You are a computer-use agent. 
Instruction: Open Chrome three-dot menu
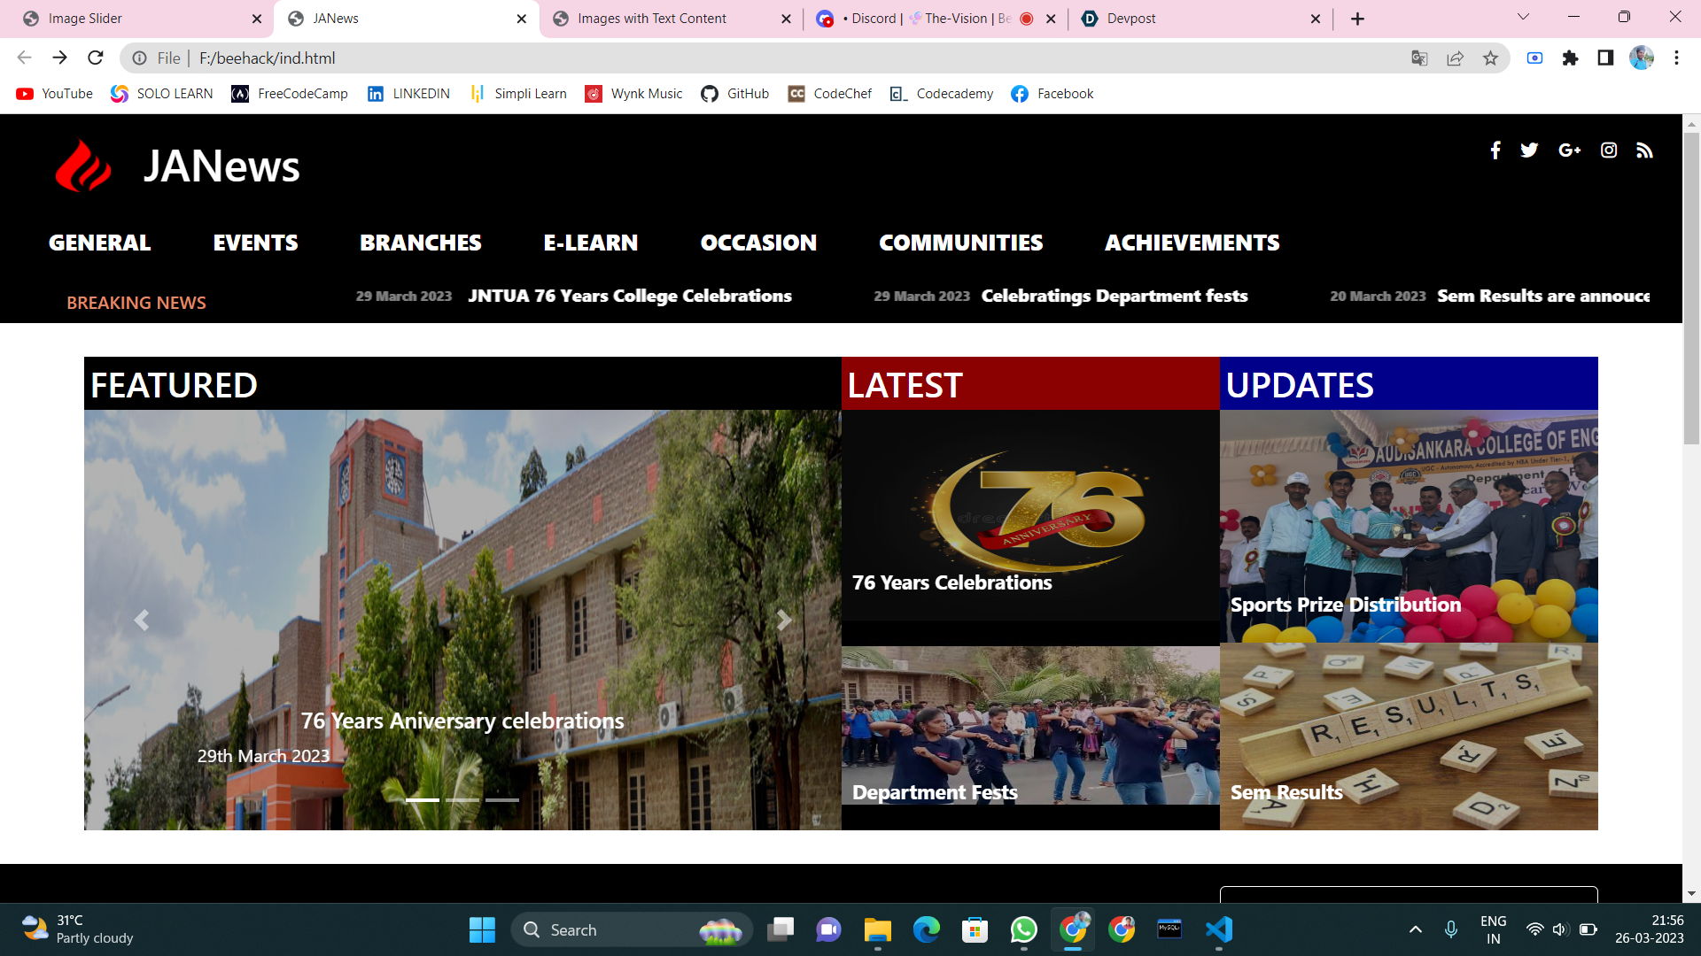(1676, 58)
